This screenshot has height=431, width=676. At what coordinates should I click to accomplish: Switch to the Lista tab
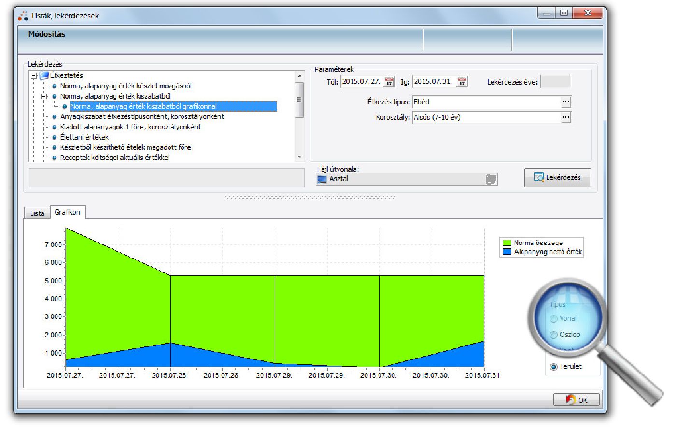pos(37,213)
